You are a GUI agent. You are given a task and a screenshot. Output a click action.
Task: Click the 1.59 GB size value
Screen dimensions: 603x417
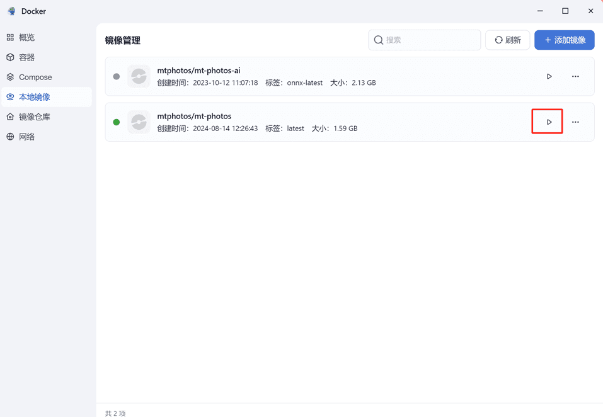click(345, 129)
